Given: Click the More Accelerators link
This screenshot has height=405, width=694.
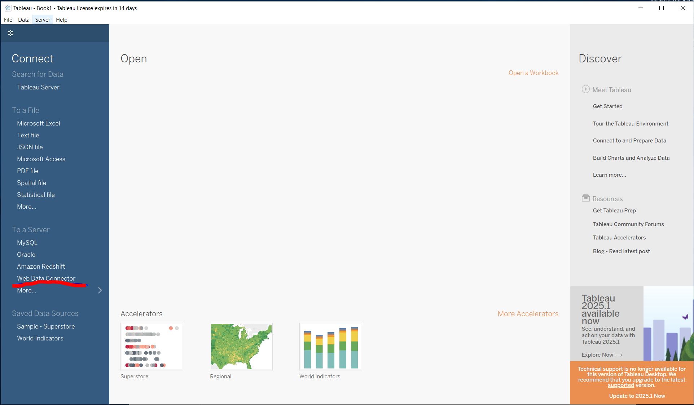Looking at the screenshot, I should pyautogui.click(x=528, y=314).
